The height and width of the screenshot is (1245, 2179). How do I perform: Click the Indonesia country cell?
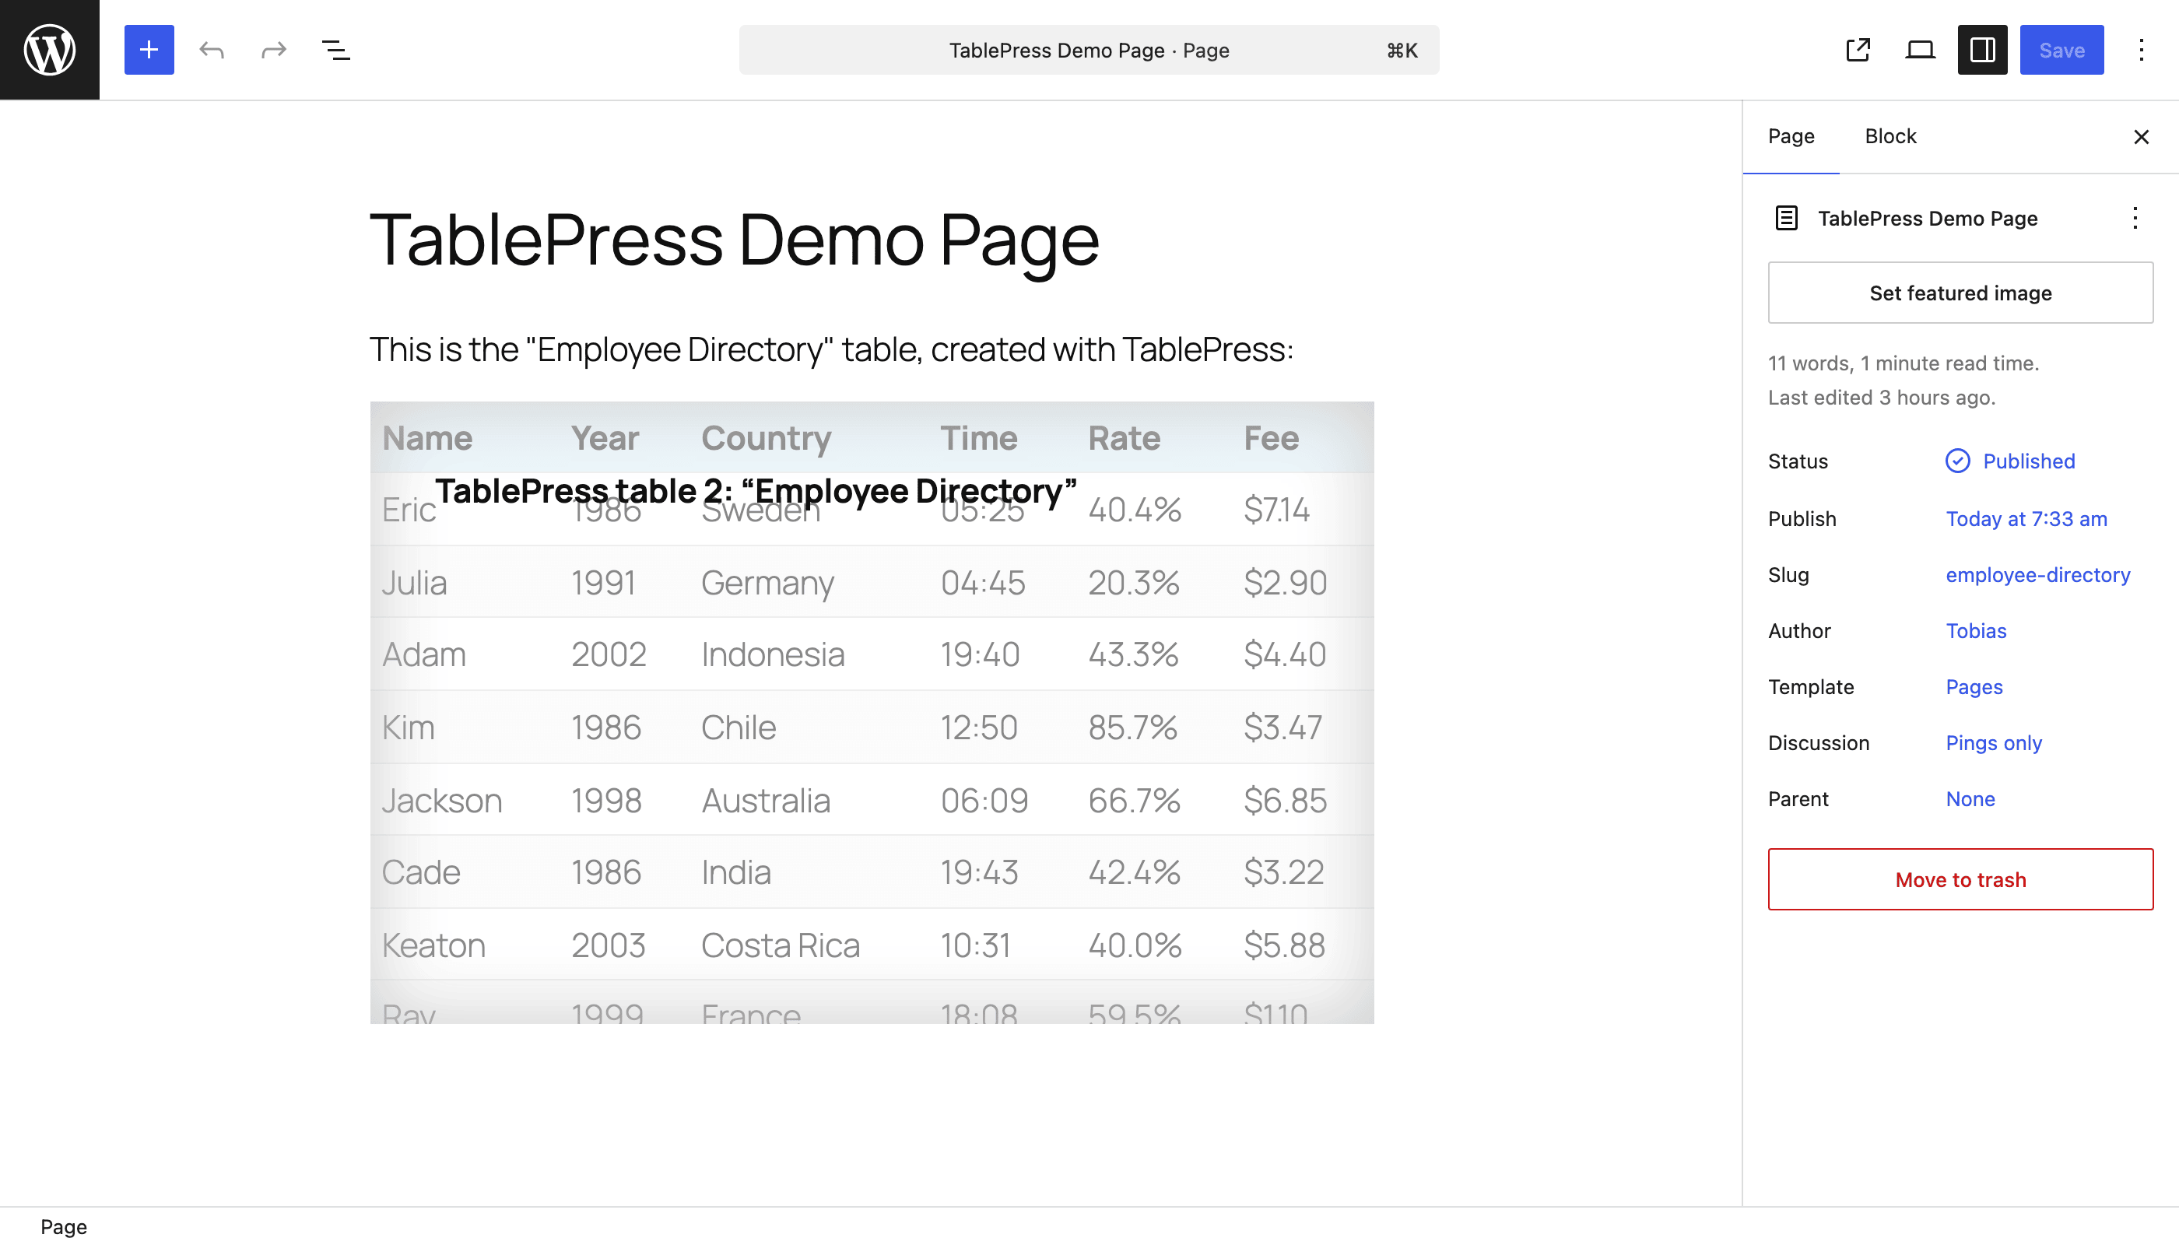772,654
